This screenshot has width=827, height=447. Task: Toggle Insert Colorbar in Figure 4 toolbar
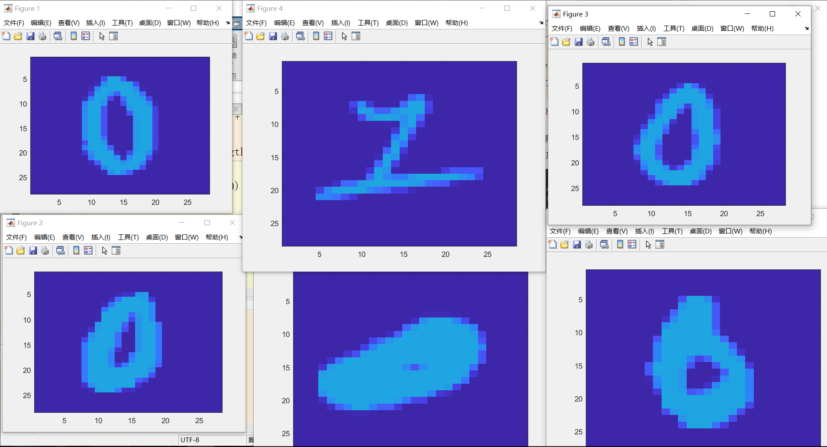coord(316,36)
